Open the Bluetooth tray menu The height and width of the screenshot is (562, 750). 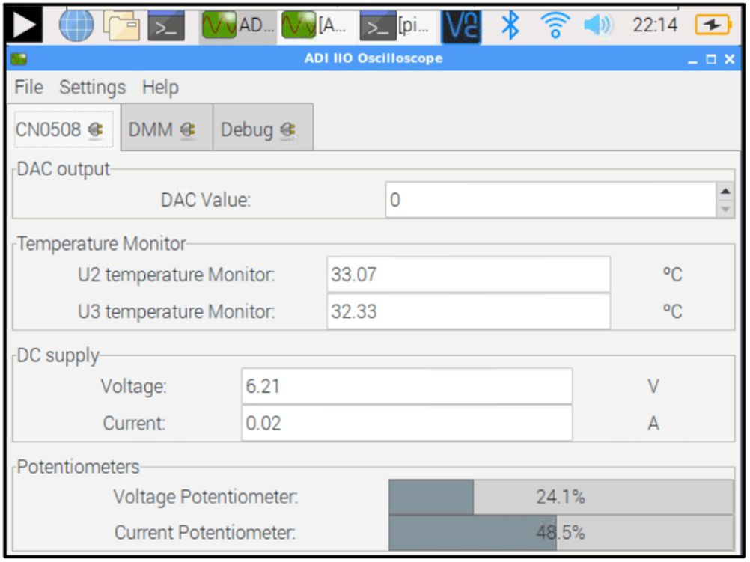[x=510, y=25]
